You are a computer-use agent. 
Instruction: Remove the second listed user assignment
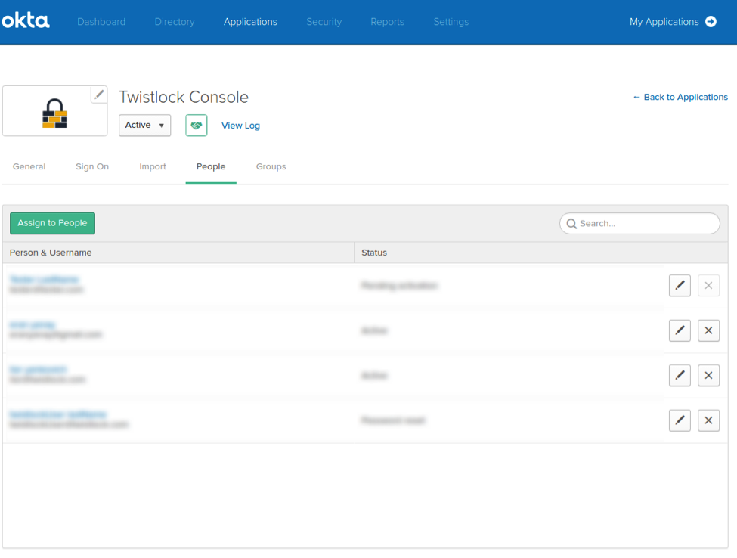(x=708, y=330)
